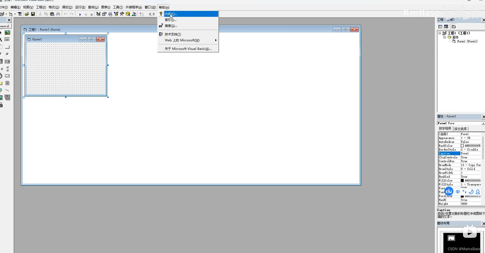
Task: Click the Find binoculars icon
Action: (58, 14)
